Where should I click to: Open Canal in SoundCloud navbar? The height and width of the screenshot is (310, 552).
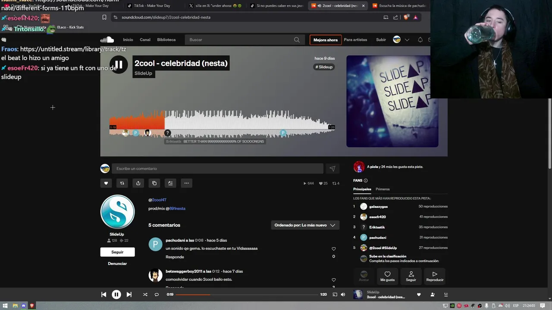tap(145, 40)
